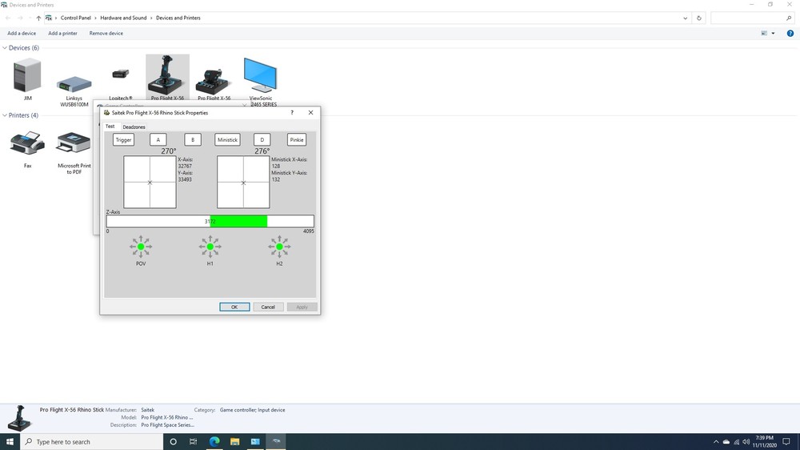Click the stick X/Y axis crosshair box
The image size is (800, 450).
[150, 182]
